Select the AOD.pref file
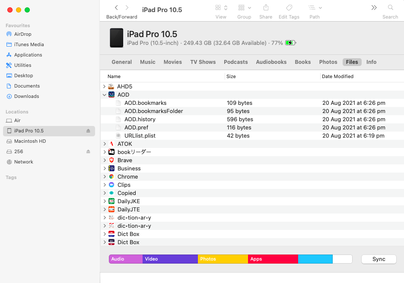404x283 pixels. tap(252, 128)
